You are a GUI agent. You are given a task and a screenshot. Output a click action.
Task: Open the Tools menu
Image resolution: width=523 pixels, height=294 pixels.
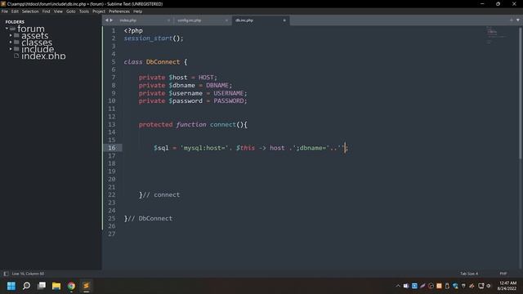tap(83, 11)
